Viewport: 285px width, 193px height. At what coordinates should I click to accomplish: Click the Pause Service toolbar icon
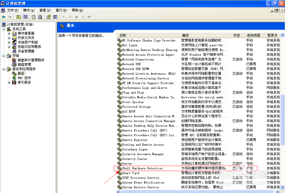pyautogui.click(x=83, y=17)
